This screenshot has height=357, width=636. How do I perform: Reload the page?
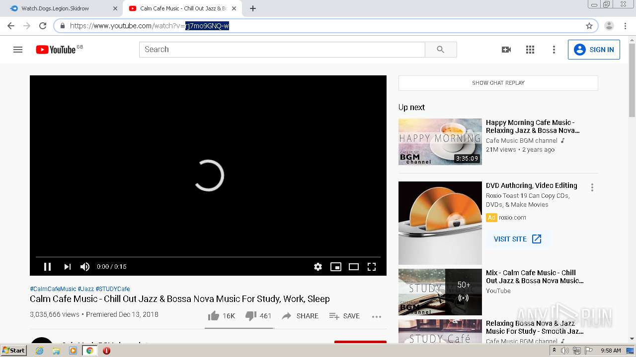pyautogui.click(x=43, y=26)
